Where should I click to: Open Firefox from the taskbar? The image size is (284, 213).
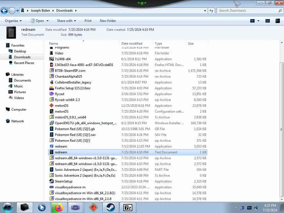coord(59,207)
